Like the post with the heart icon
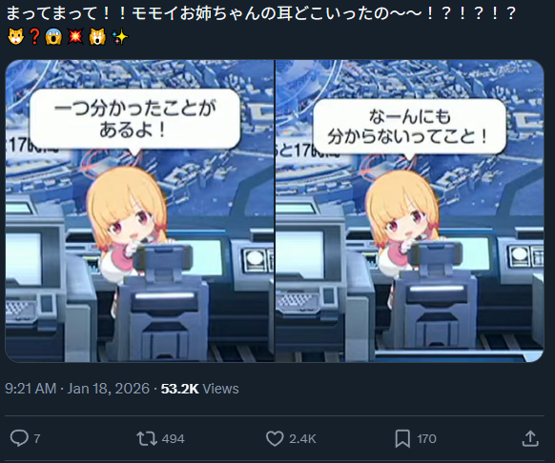 [x=275, y=438]
